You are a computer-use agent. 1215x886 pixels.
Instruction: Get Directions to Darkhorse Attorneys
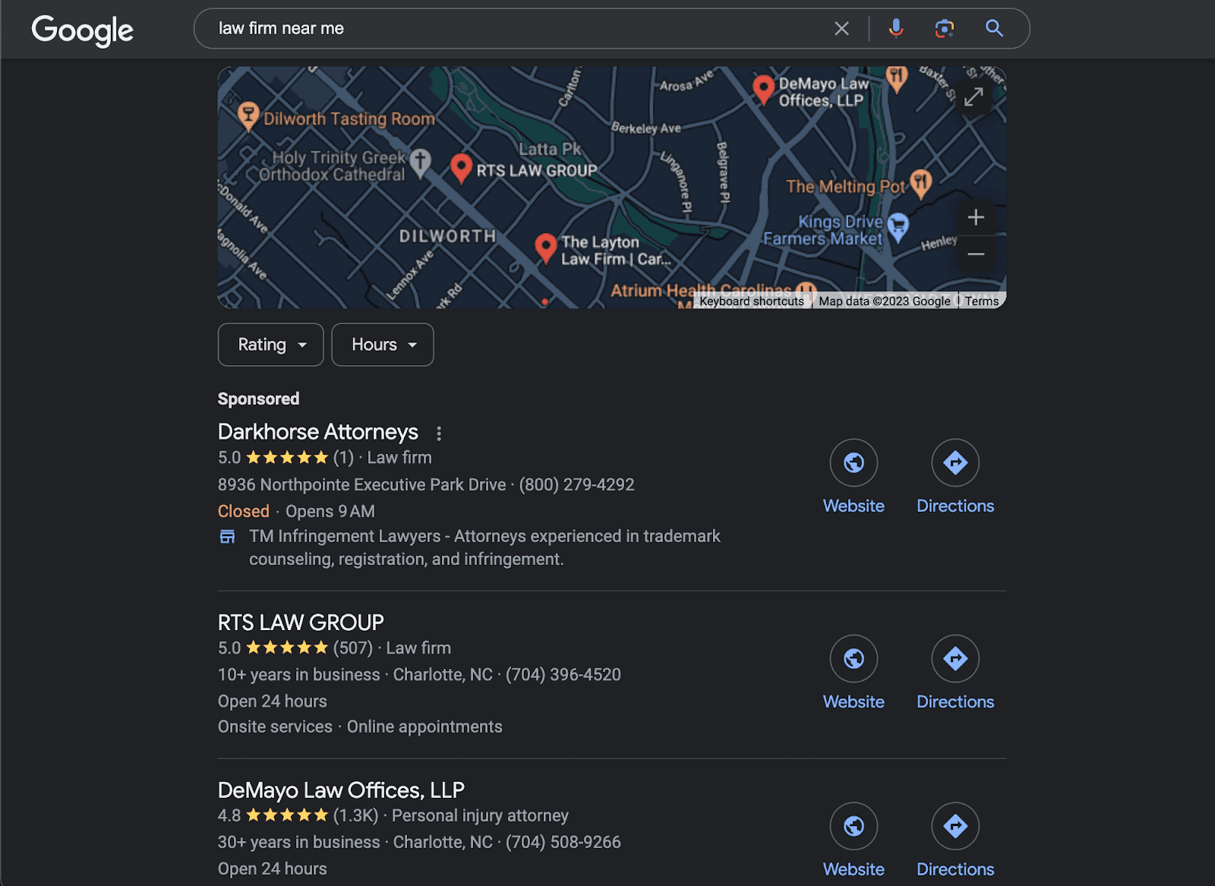(x=955, y=462)
